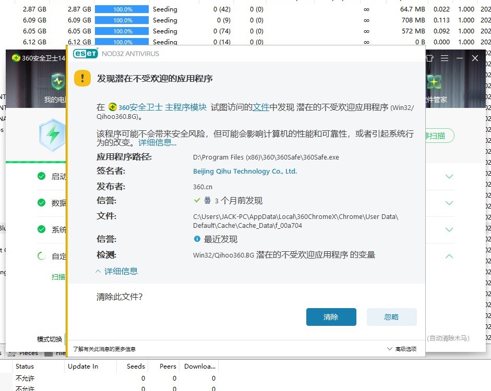491x391 pixels.
Task: Expand 高级选项 at dialog bottom
Action: coord(402,349)
